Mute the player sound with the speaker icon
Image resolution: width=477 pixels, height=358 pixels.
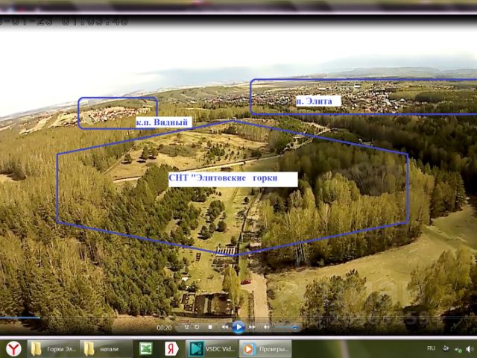click(x=267, y=327)
